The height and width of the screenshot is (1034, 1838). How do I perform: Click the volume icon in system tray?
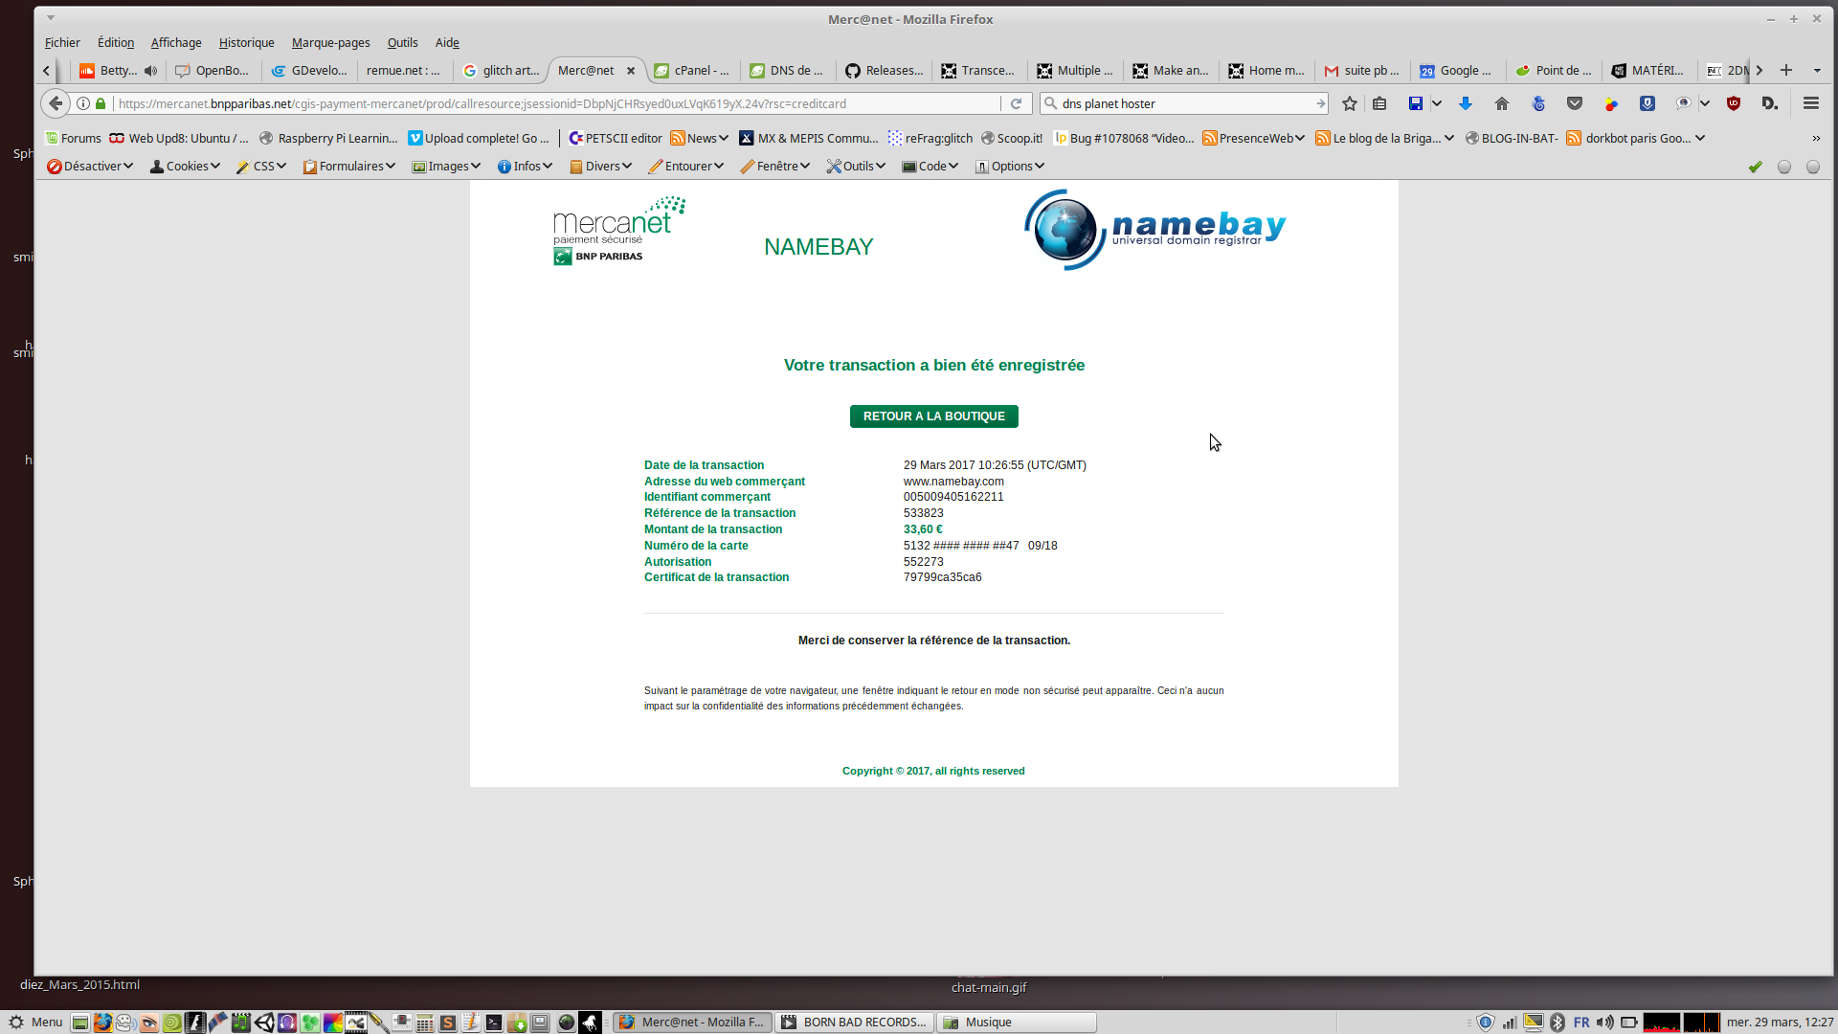[x=1605, y=1023]
